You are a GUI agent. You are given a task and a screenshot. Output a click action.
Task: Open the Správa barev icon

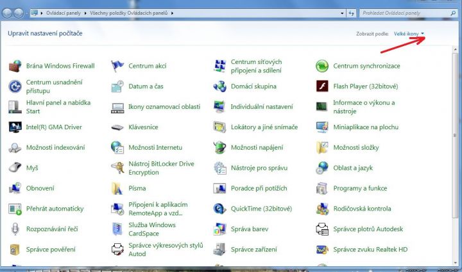[220, 229]
